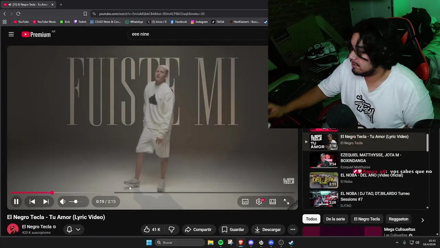The image size is (440, 248).
Task: Play DJ TAO Turreo Sessions #7 thumbnail
Action: pos(323,199)
